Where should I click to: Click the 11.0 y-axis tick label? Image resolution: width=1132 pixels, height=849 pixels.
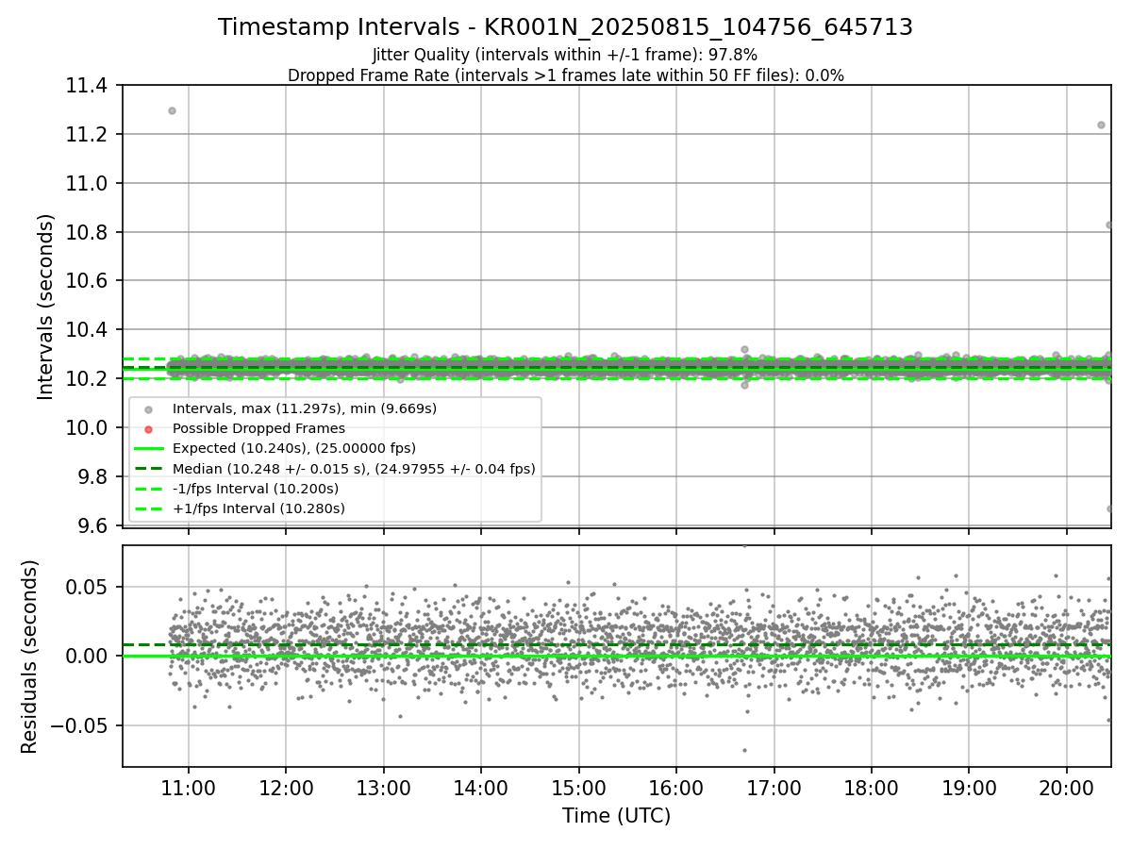tap(88, 184)
